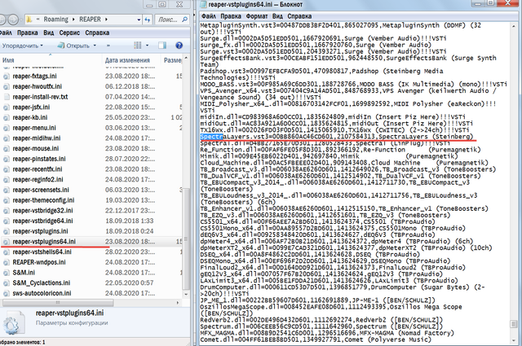Select file reaper-vstplugins.ini

[x=40, y=231]
